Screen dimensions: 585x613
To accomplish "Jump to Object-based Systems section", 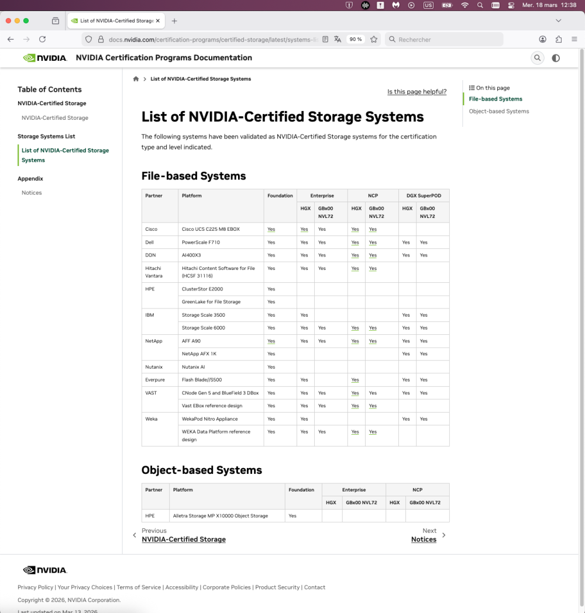I will [x=498, y=111].
